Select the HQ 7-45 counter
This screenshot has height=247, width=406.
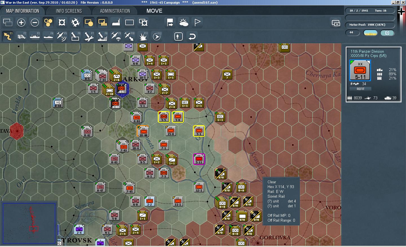coord(129,188)
